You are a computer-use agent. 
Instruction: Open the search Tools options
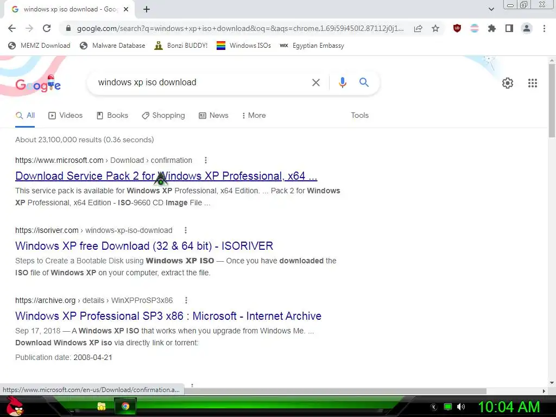[359, 116]
